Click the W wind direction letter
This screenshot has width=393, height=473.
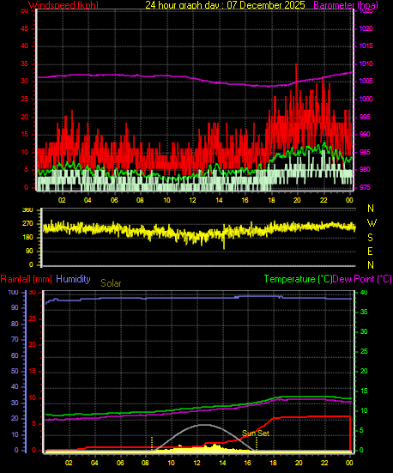(372, 223)
